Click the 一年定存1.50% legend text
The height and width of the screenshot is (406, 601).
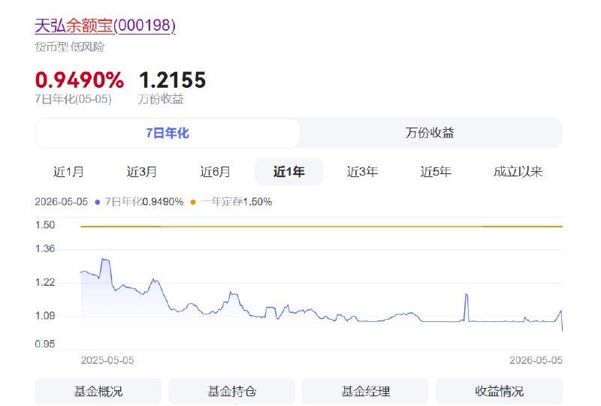click(237, 202)
